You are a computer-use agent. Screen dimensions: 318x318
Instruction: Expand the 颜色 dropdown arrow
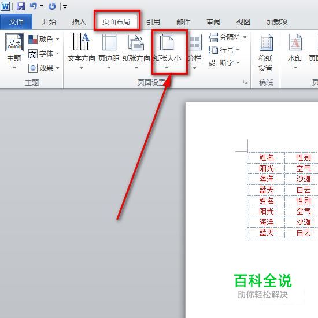58,39
